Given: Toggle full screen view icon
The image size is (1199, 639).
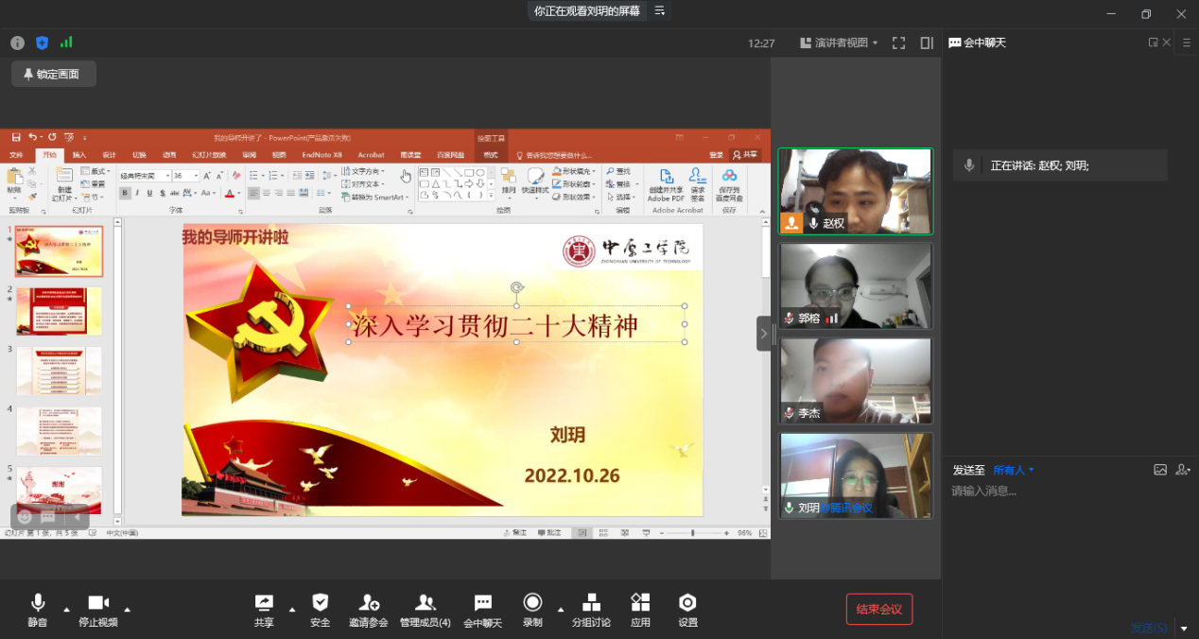Looking at the screenshot, I should (898, 43).
